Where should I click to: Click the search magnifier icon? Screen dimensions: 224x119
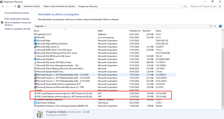pos(220,6)
